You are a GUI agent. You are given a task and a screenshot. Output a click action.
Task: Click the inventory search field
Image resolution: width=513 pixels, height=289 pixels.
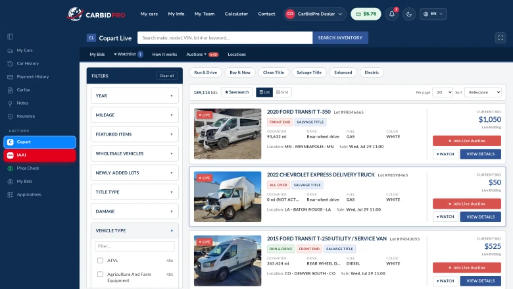point(225,38)
